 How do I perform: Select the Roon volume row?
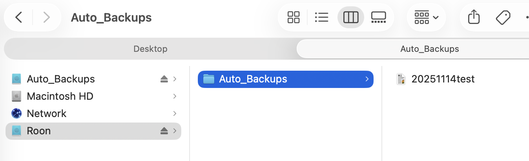[x=78, y=131]
